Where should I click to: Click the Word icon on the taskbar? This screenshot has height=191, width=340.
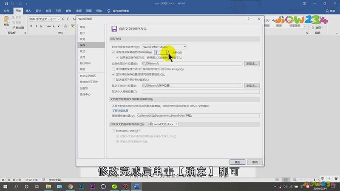tap(136, 186)
